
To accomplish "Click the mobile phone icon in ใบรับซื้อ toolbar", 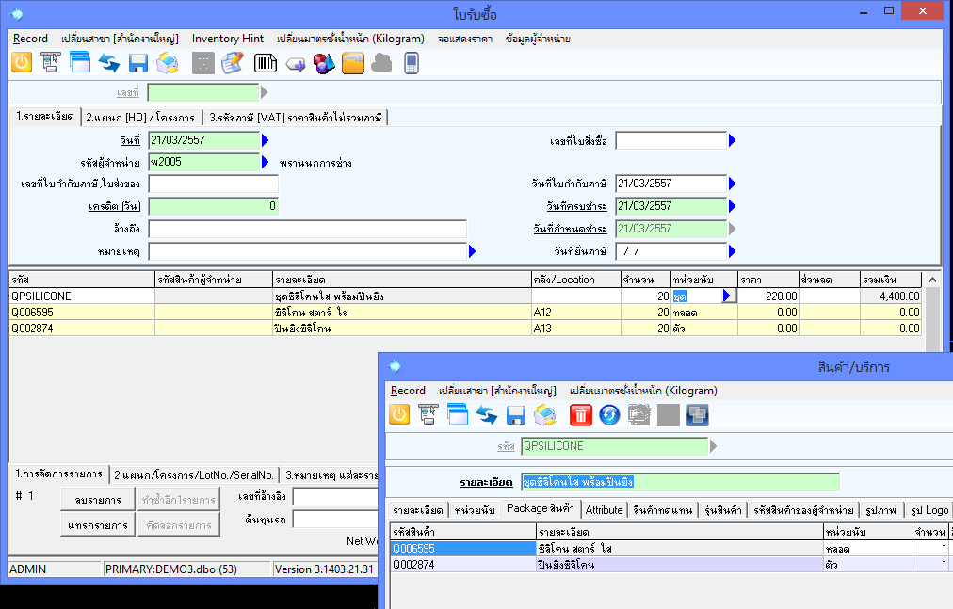I will (x=411, y=63).
